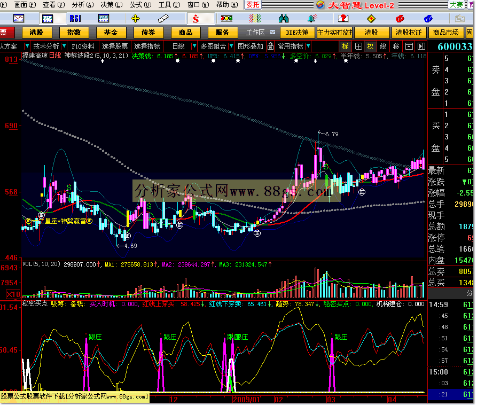
Task: Click stock code 600033
Action: tap(455, 46)
